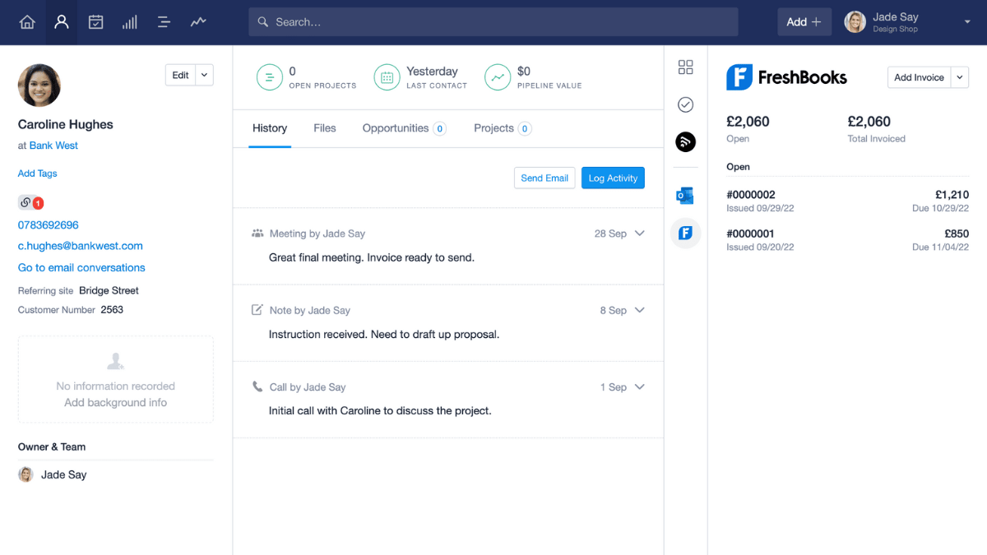The width and height of the screenshot is (987, 555).
Task: Open the Calendar tasks icon
Action: (x=95, y=21)
